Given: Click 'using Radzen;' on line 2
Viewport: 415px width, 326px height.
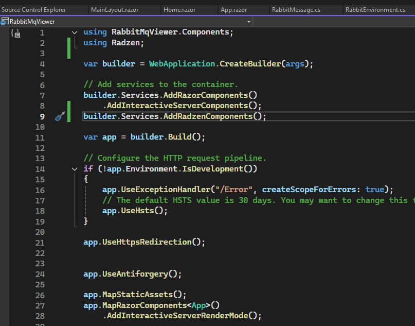Looking at the screenshot, I should point(114,43).
